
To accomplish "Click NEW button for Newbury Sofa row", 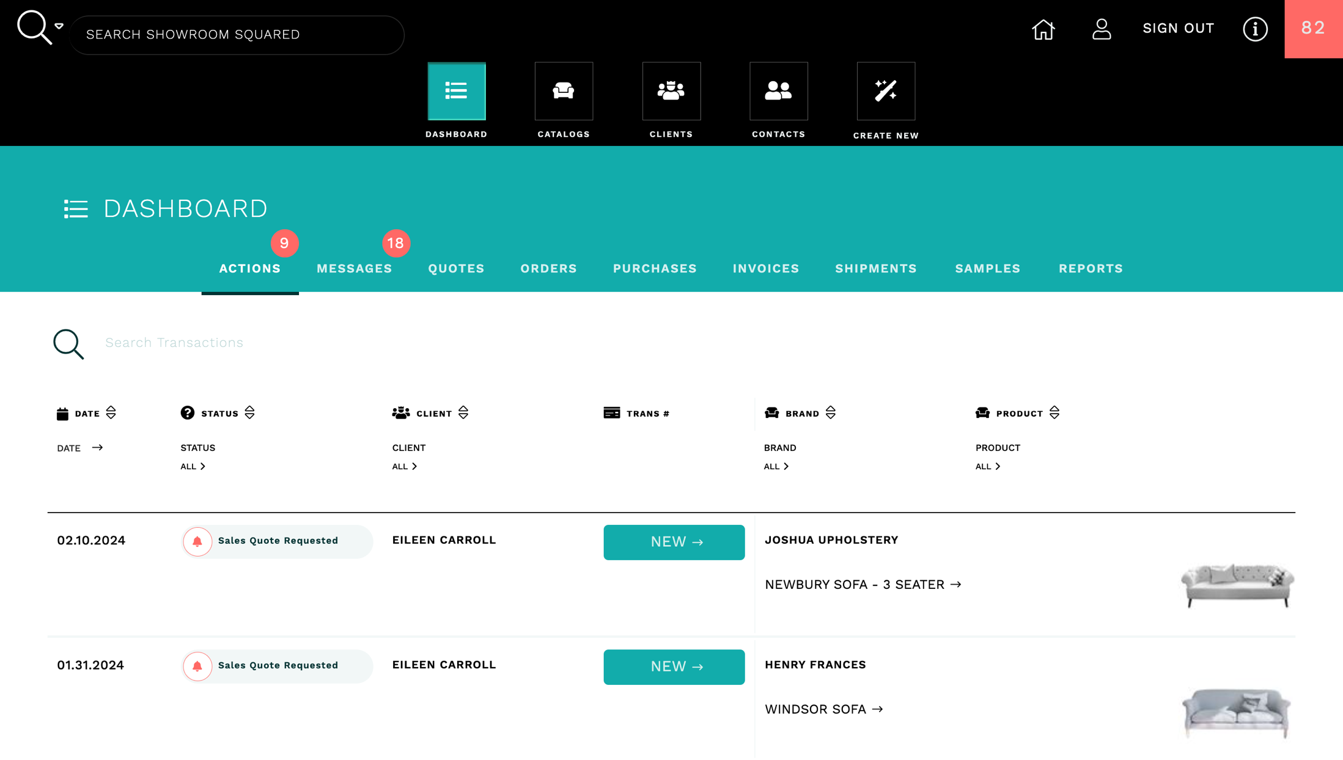I will point(674,542).
